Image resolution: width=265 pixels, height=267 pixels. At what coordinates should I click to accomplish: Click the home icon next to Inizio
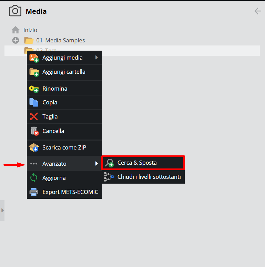16,30
